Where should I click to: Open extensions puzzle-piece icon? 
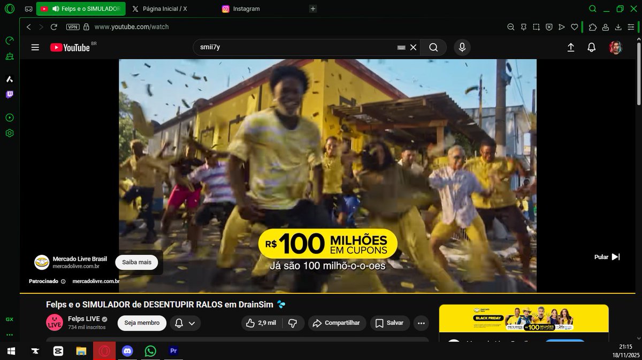593,27
